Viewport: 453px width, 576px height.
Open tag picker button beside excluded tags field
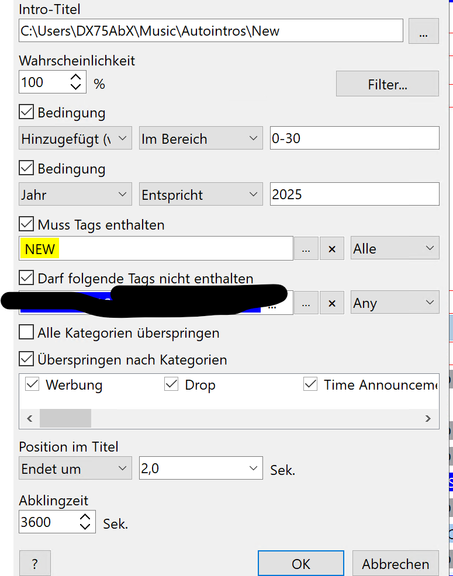(306, 303)
